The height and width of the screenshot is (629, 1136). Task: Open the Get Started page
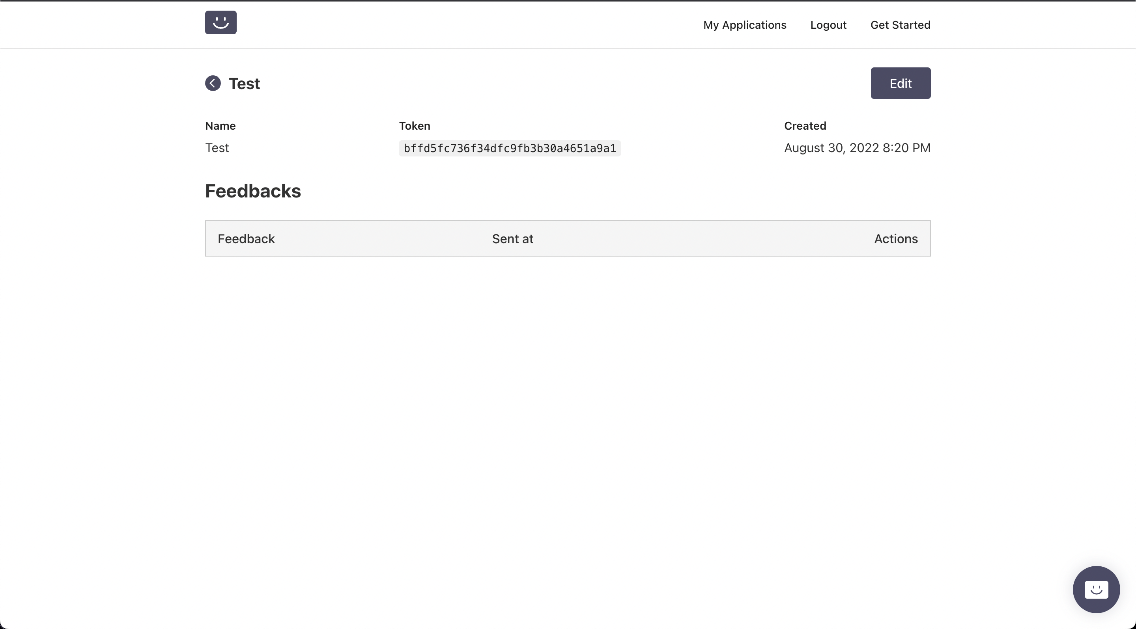(x=900, y=25)
